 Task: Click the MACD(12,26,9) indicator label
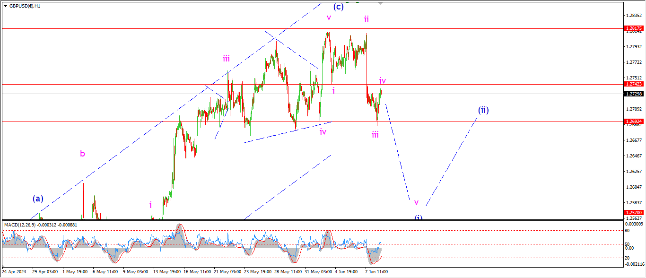point(20,225)
